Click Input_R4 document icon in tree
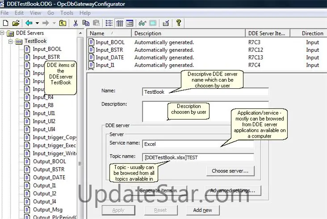This screenshot has width=327, height=219. [x=27, y=97]
